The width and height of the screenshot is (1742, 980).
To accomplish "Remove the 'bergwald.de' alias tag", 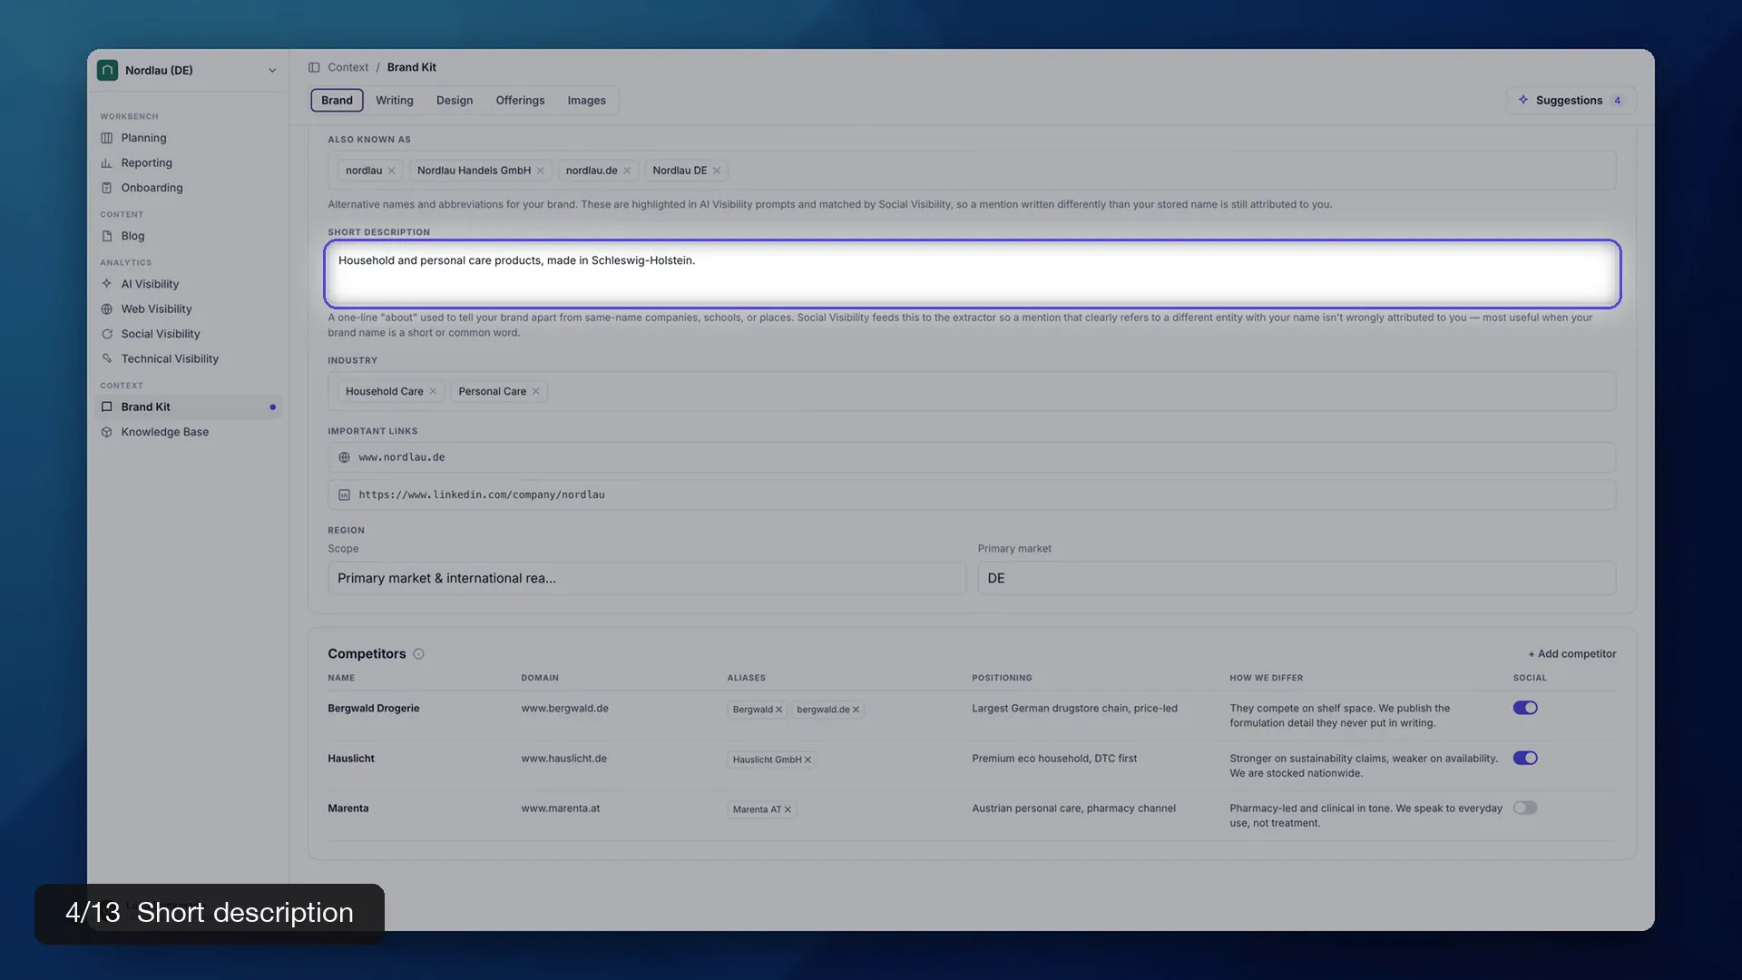I will [856, 710].
